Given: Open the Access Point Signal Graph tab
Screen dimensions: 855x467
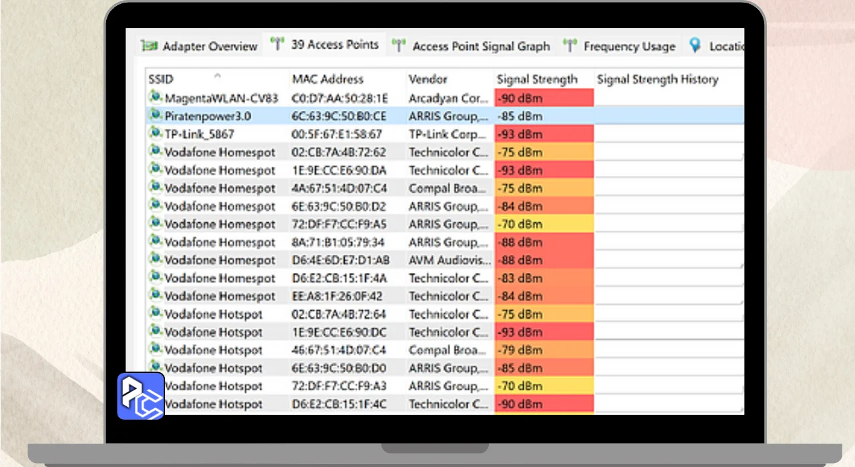Looking at the screenshot, I should (x=472, y=46).
